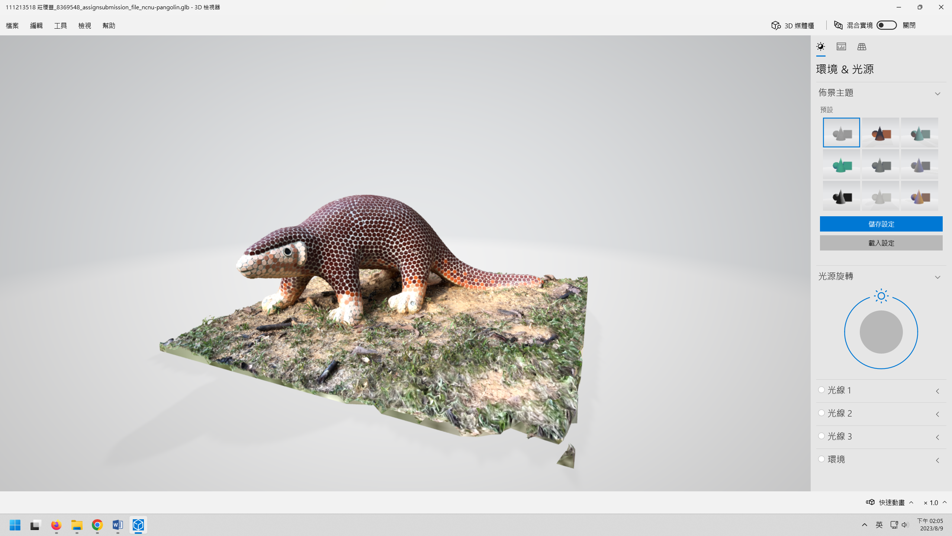
Task: Open the 工具 menu
Action: [x=61, y=25]
